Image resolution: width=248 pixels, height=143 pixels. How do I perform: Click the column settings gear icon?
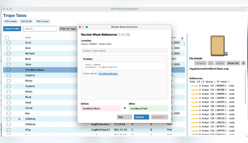coord(182,38)
